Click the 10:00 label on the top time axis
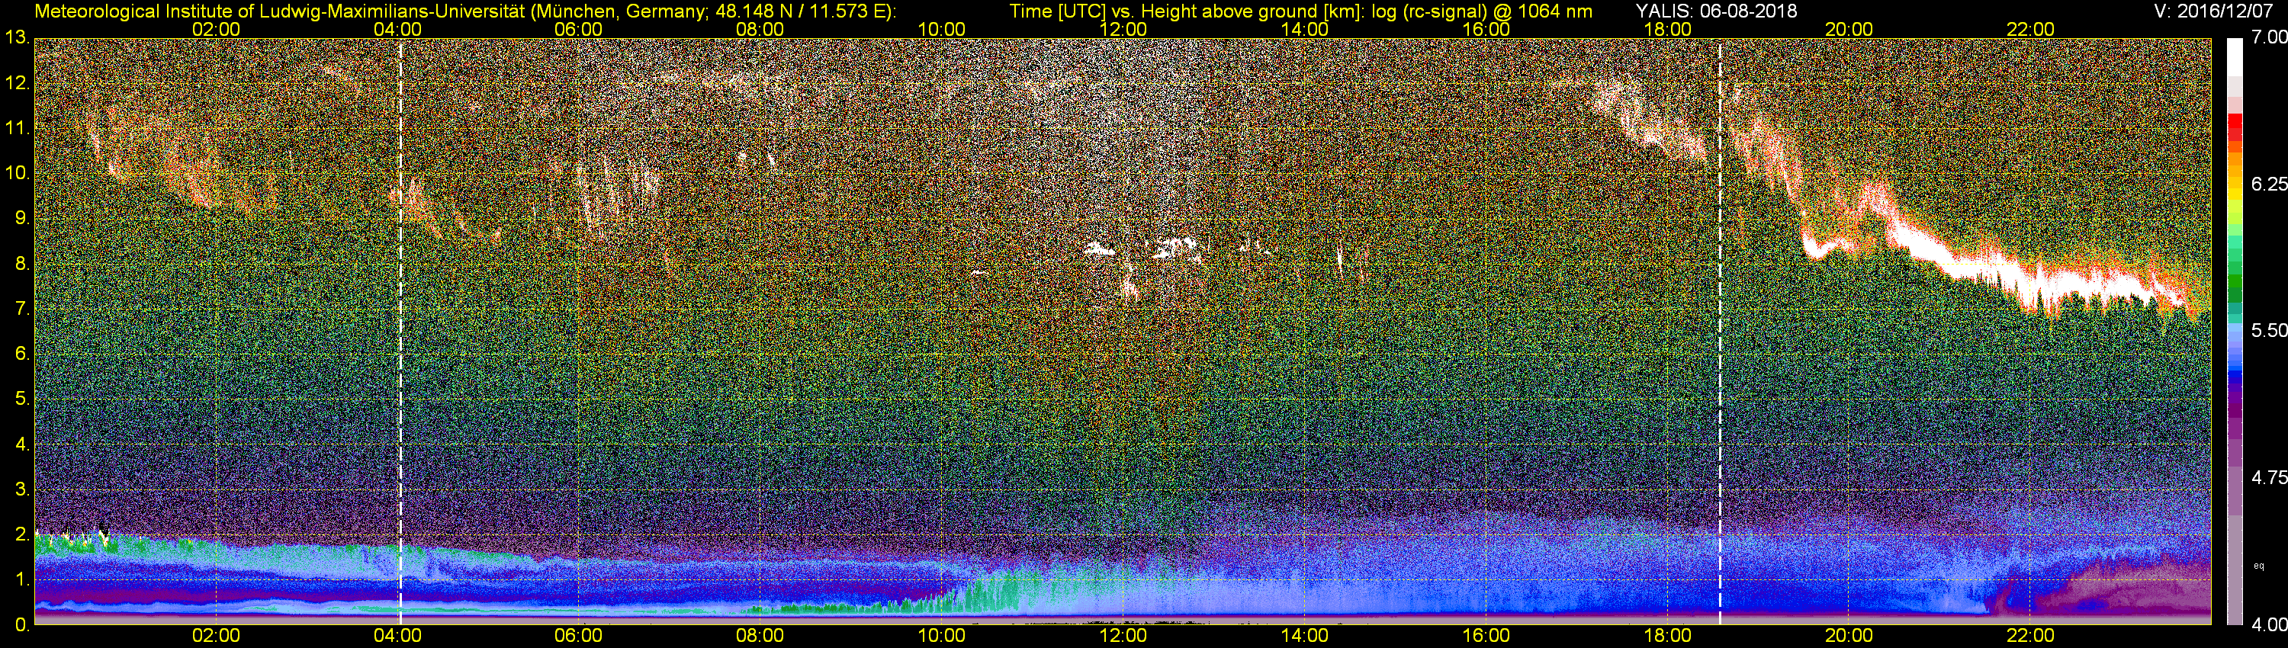 click(941, 29)
